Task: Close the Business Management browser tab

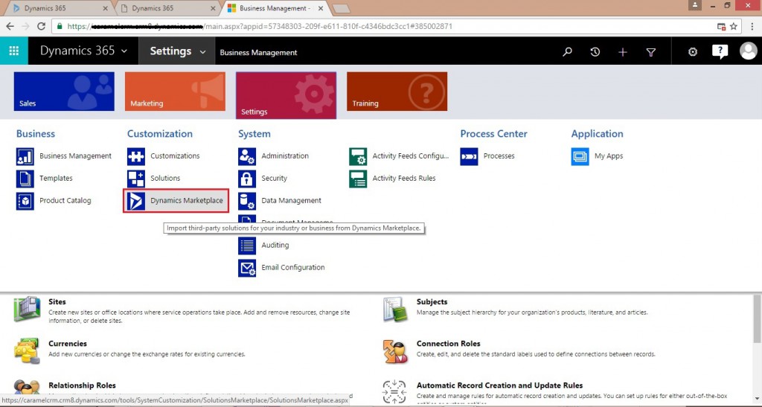Action: coord(321,8)
